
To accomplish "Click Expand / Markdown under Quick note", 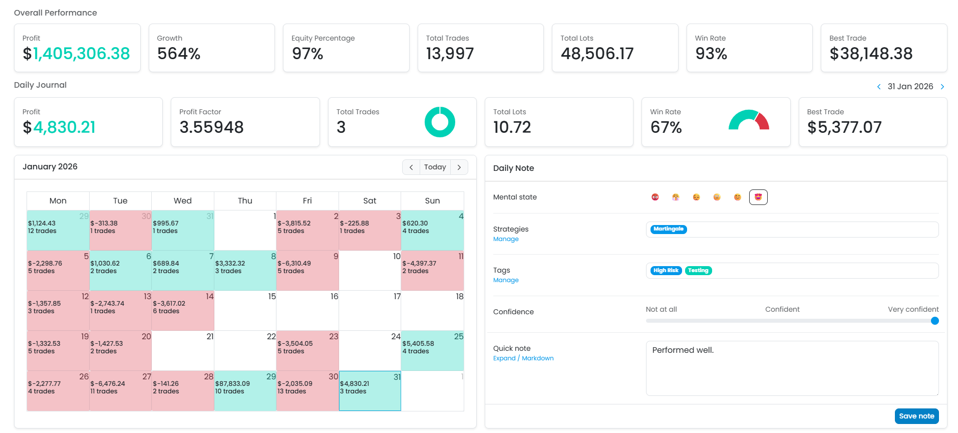I will [523, 358].
